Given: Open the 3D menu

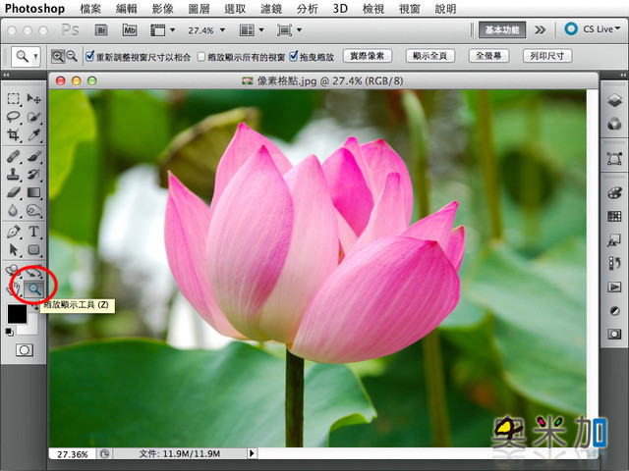Looking at the screenshot, I should click(x=340, y=9).
